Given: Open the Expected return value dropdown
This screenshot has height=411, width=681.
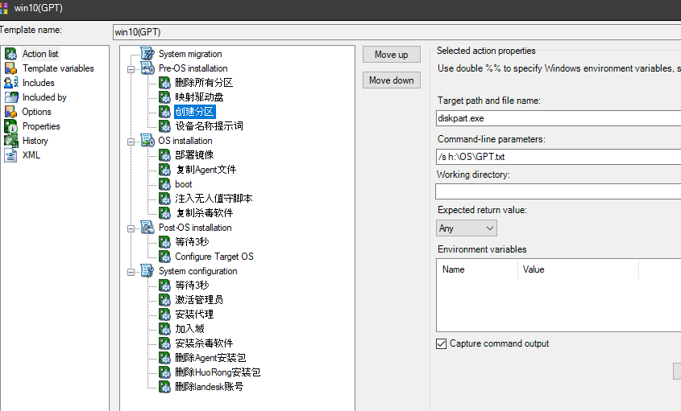Looking at the screenshot, I should pos(467,228).
